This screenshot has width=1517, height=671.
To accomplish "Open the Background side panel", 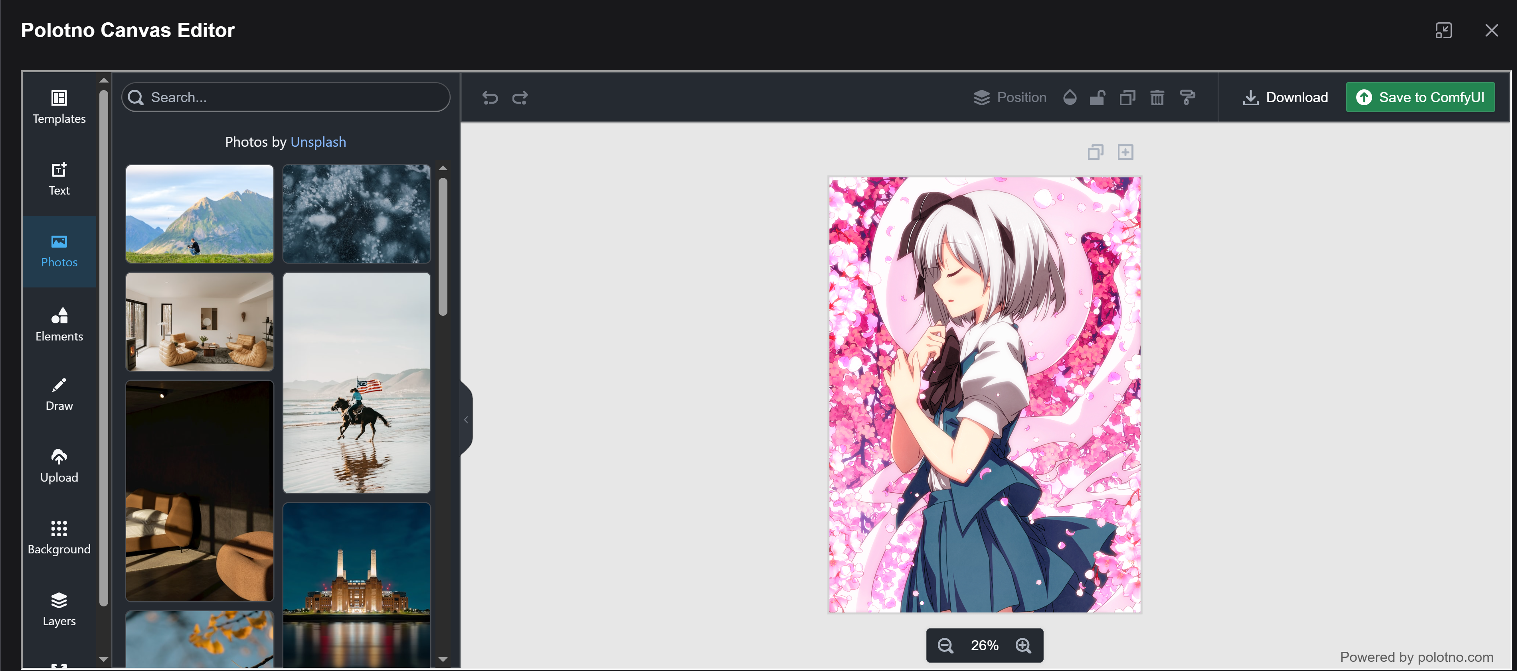I will [59, 538].
